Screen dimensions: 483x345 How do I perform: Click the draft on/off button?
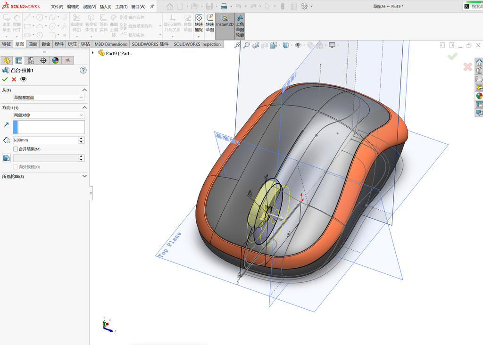7,158
